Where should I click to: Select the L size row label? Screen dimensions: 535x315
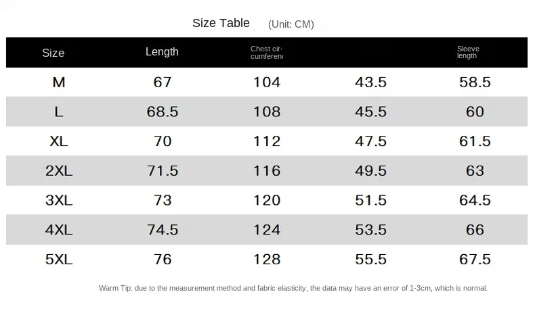coord(59,112)
